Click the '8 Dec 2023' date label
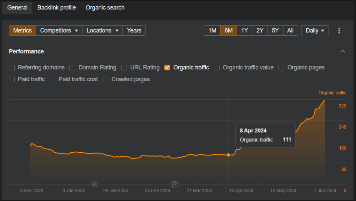This screenshot has width=356, height=201. pos(31,190)
